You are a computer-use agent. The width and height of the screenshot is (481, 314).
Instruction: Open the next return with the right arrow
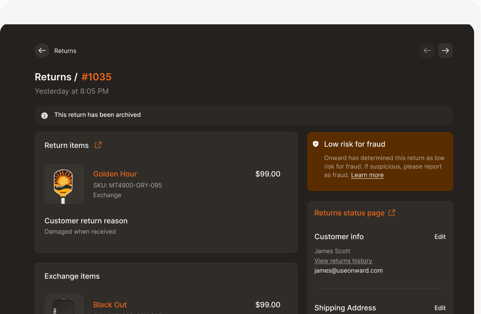coord(445,51)
